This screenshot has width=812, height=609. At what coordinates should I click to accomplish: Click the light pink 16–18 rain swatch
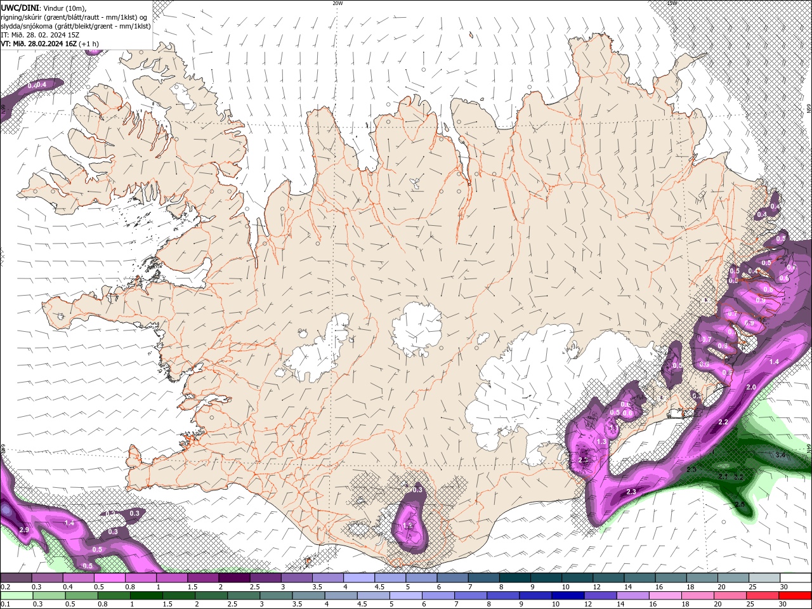[x=665, y=595]
